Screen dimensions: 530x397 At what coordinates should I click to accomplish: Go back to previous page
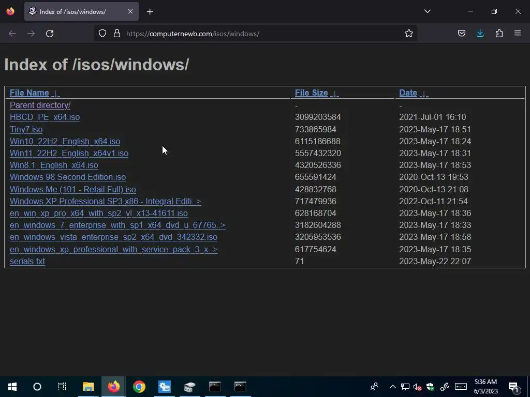(12, 34)
